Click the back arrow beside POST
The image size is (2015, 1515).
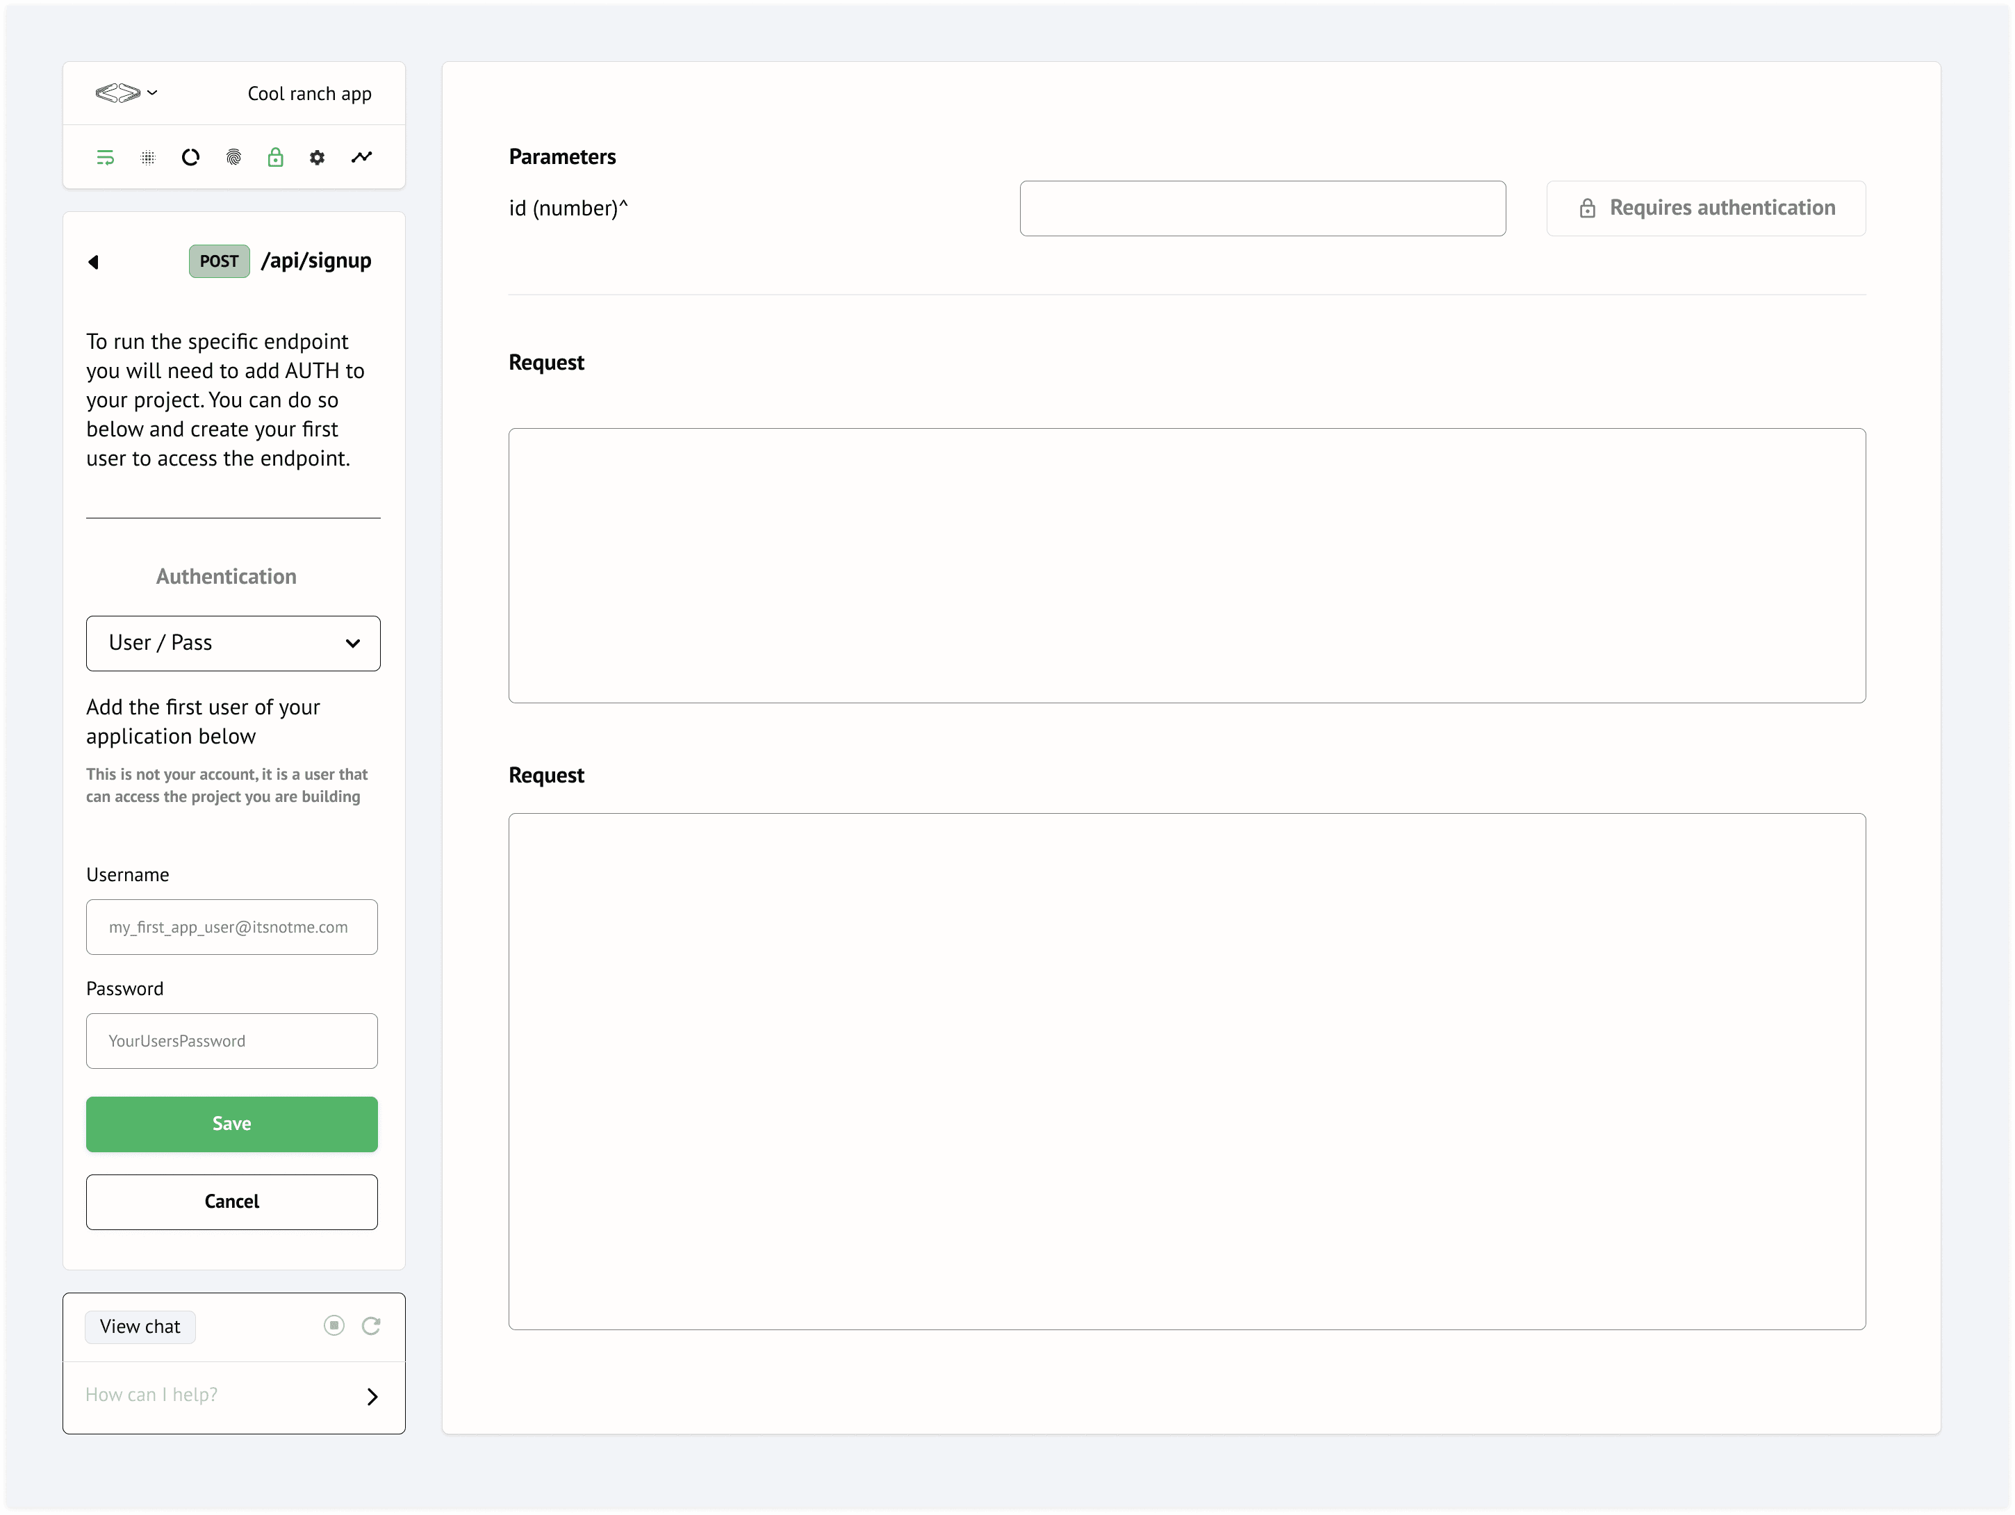93,263
